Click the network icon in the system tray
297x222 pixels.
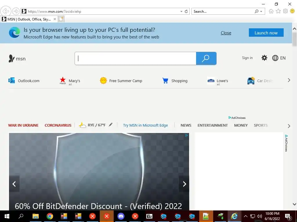[x=253, y=216]
